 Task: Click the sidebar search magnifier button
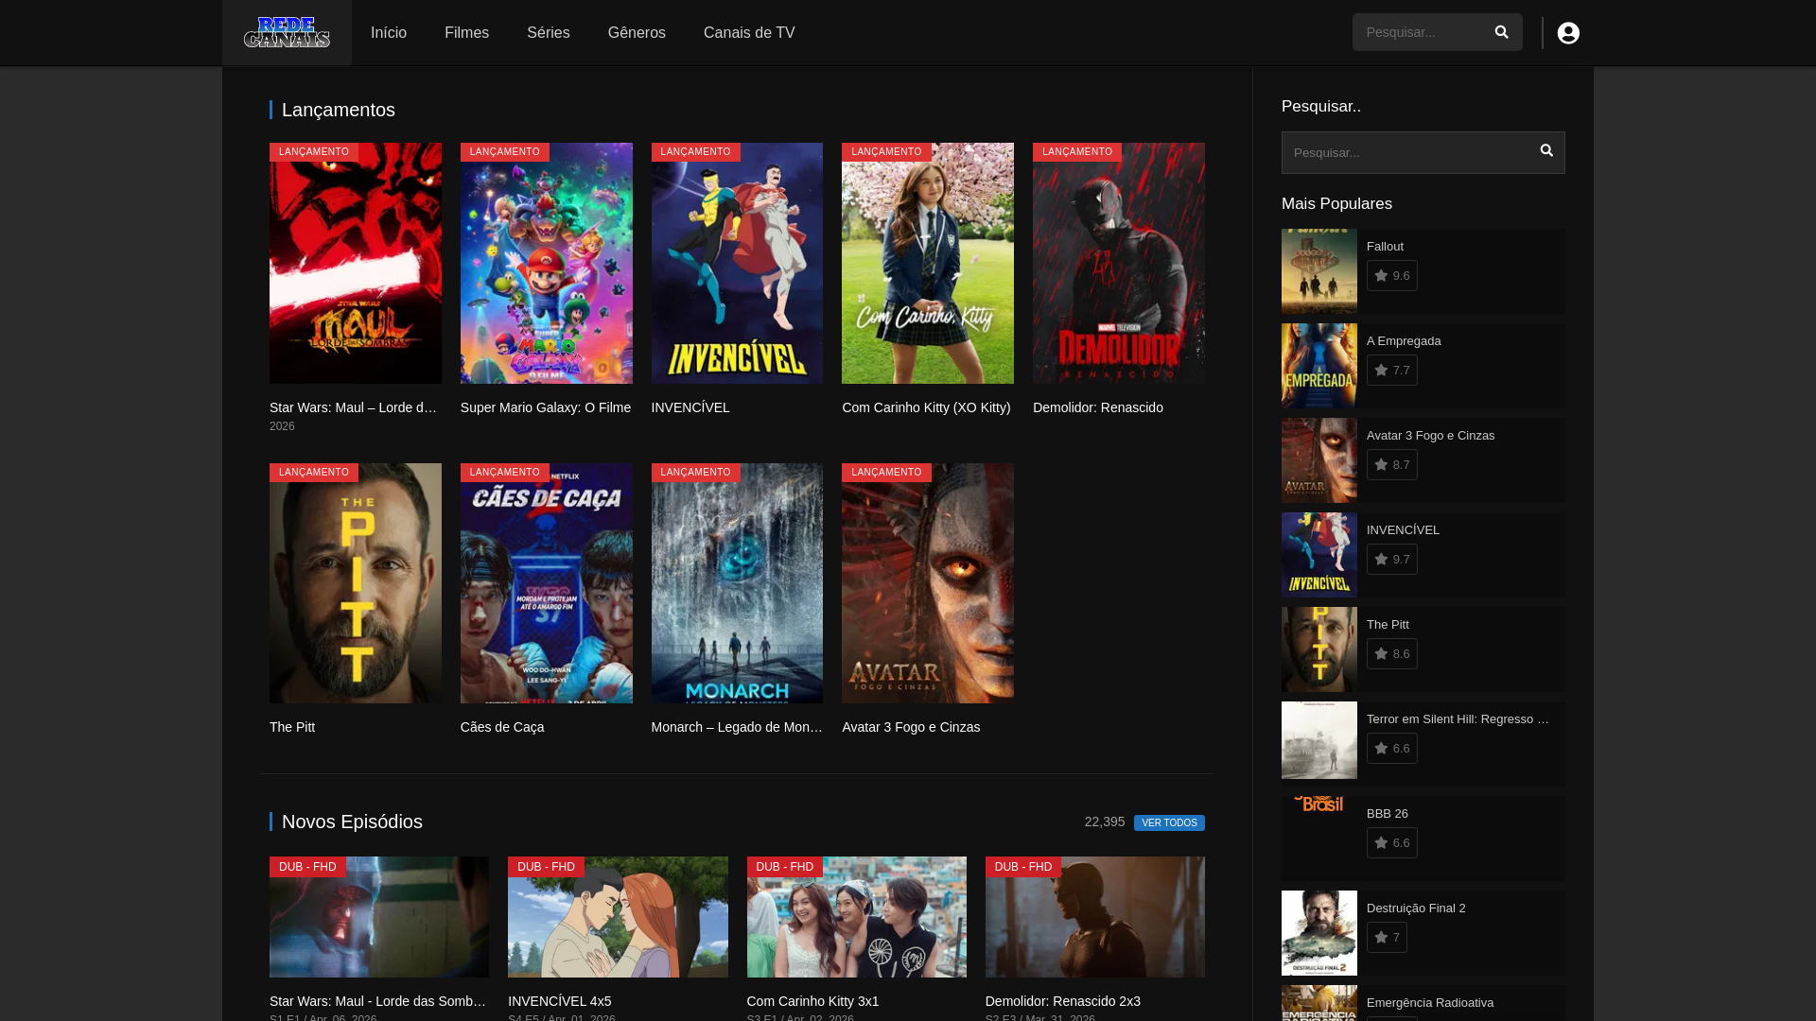(1545, 151)
